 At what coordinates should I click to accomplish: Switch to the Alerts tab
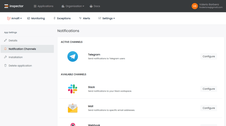pyautogui.click(x=84, y=18)
